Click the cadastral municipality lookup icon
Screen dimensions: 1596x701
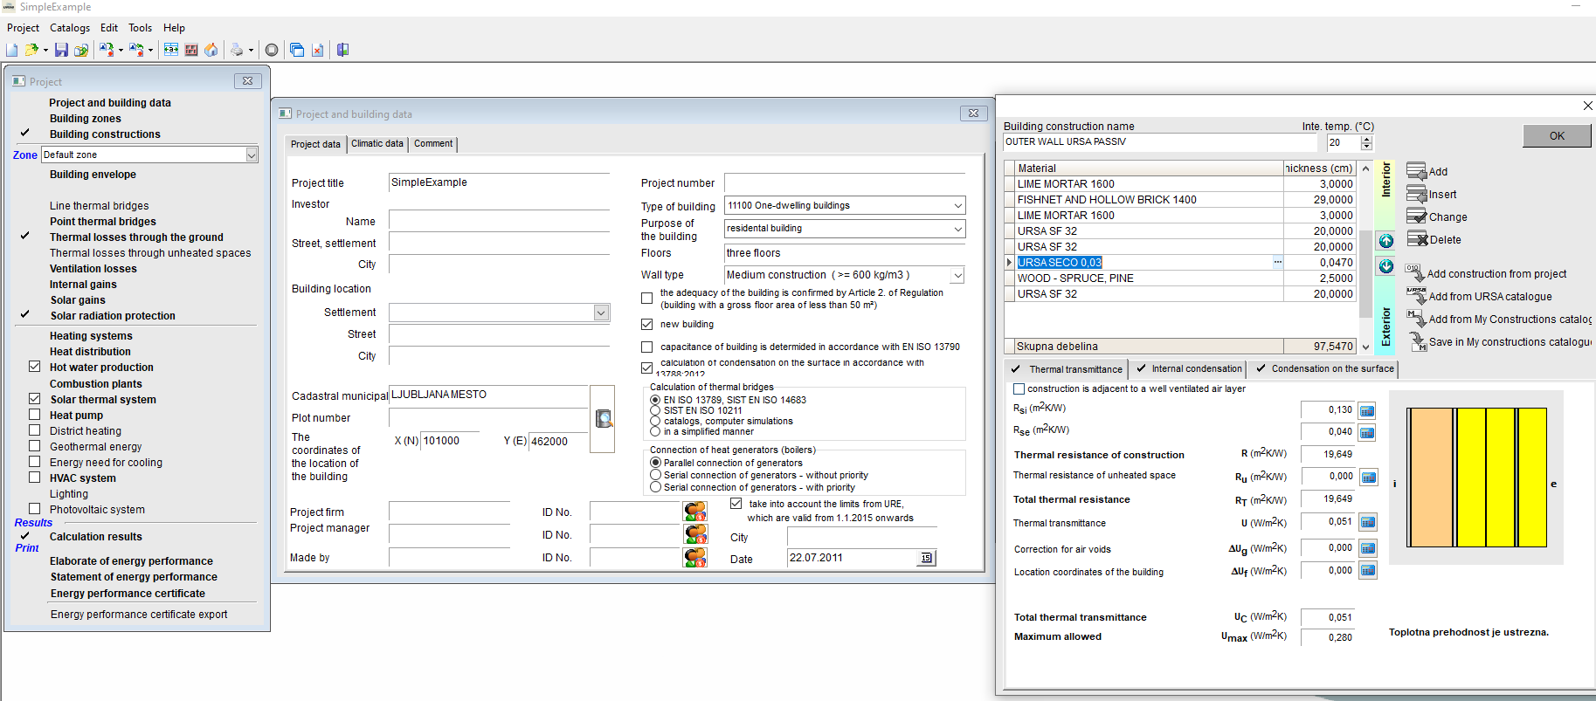click(x=603, y=419)
